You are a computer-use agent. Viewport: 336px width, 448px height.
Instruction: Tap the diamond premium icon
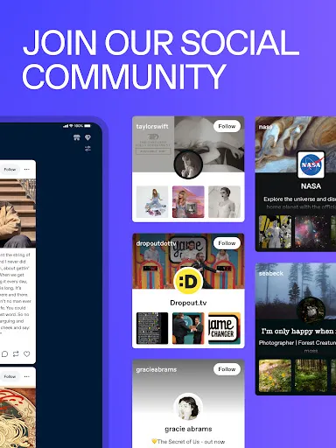click(x=87, y=137)
